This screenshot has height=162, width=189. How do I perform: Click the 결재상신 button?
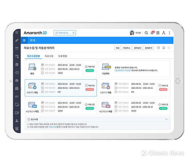click(138, 48)
